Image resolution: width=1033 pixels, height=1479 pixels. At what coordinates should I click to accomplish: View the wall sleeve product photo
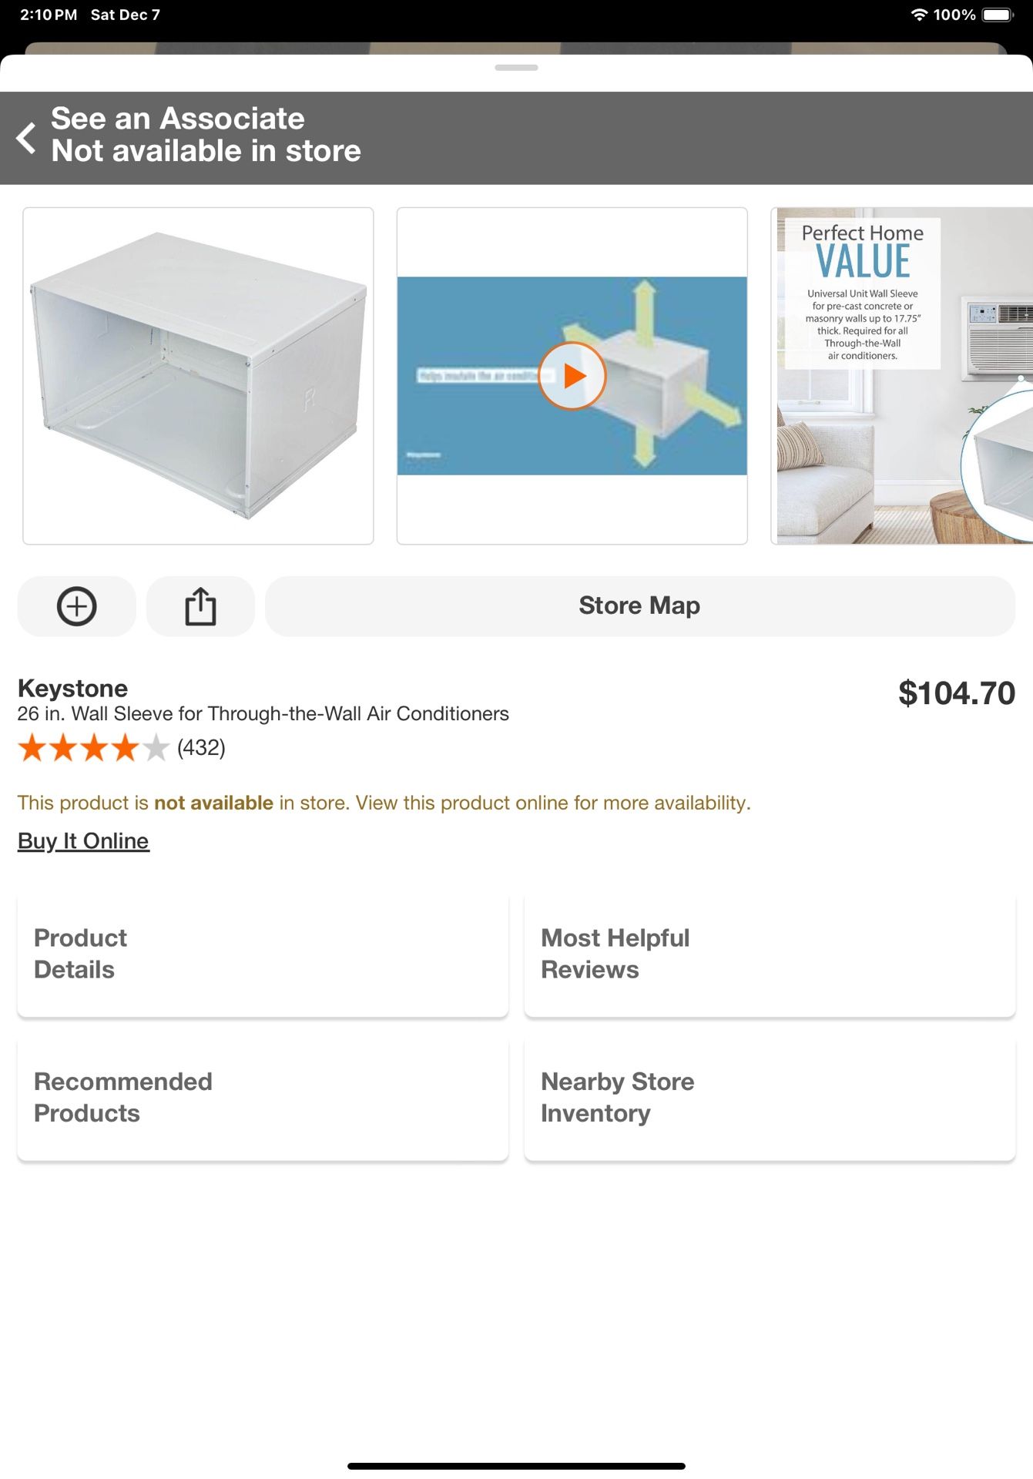tap(198, 376)
